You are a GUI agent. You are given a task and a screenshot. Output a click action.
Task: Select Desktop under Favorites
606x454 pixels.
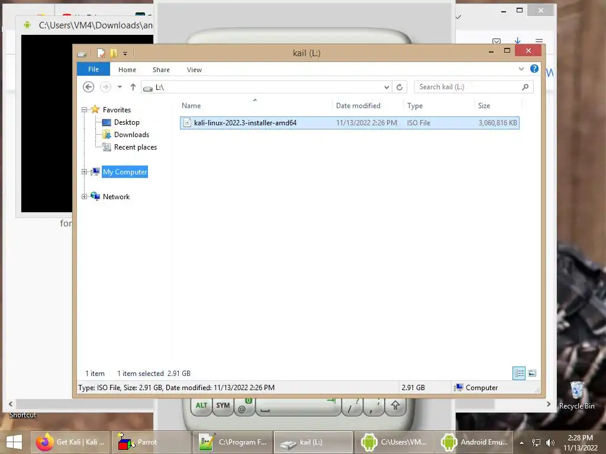pos(127,122)
